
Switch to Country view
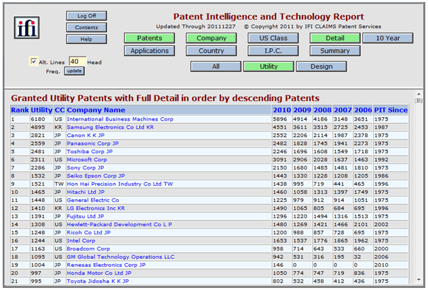tap(211, 51)
